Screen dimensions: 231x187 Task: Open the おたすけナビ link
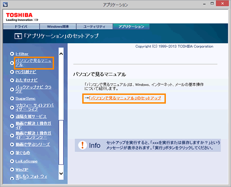[x=26, y=80]
